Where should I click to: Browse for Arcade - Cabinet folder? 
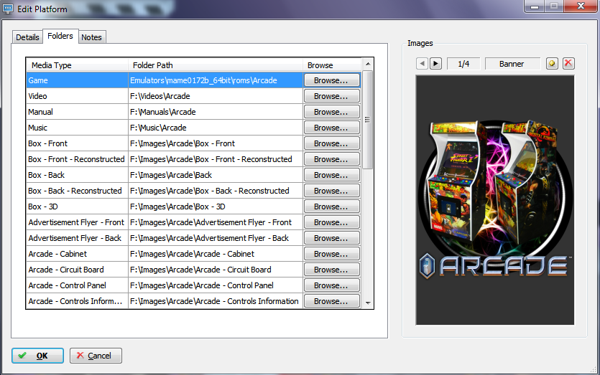(x=332, y=254)
